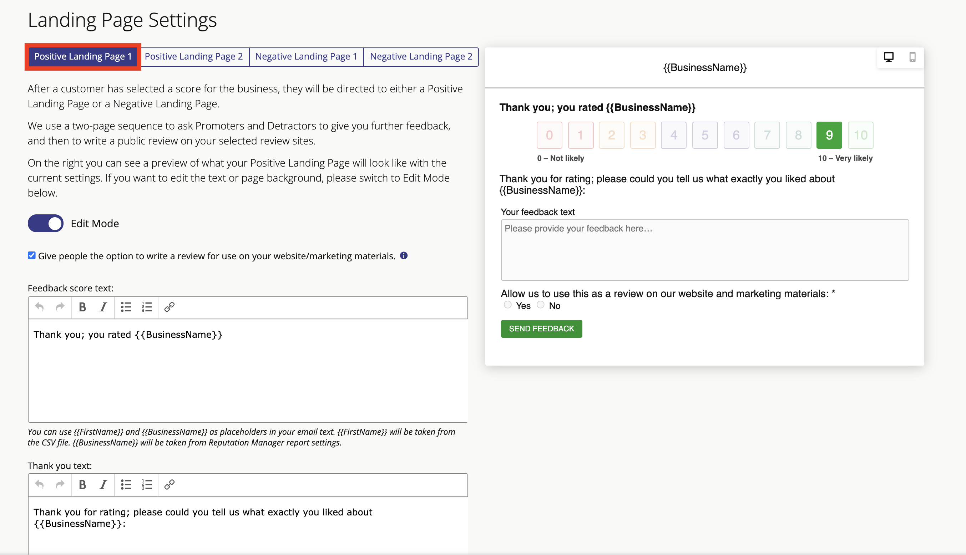Click the 'Your feedback text' label

[538, 212]
